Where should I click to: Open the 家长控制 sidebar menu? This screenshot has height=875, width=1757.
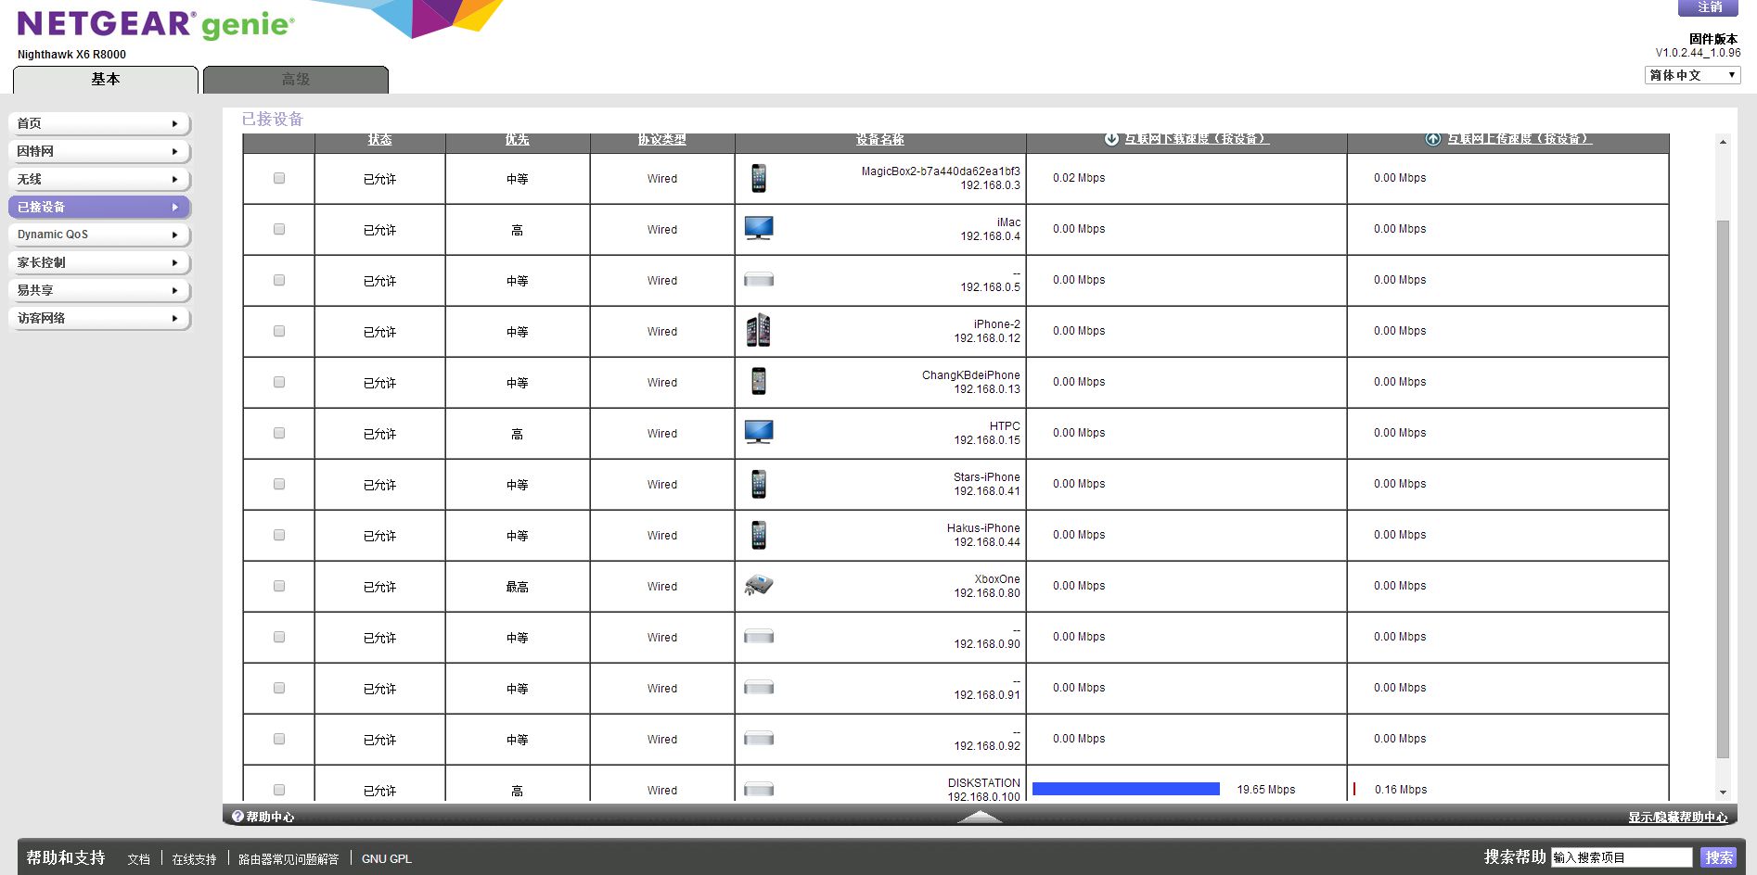99,262
